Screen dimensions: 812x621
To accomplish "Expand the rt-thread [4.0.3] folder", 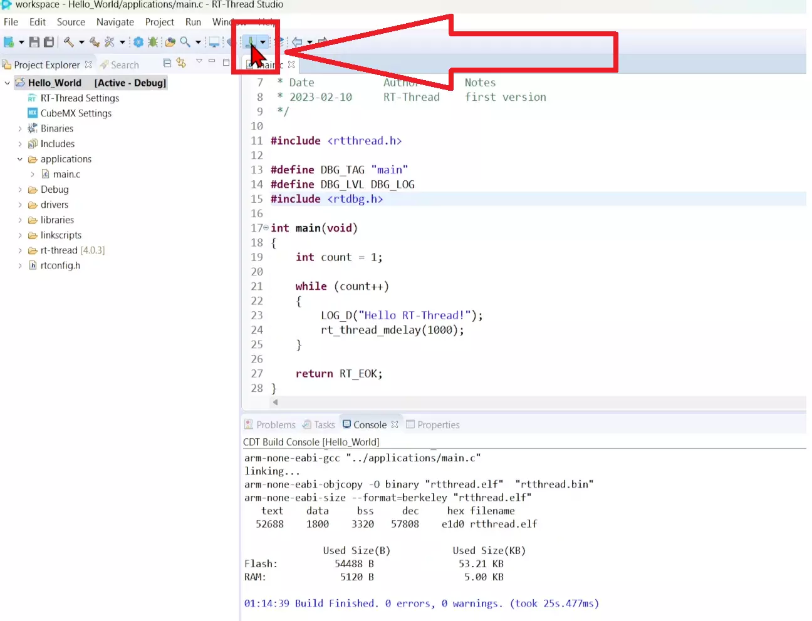I will [20, 250].
